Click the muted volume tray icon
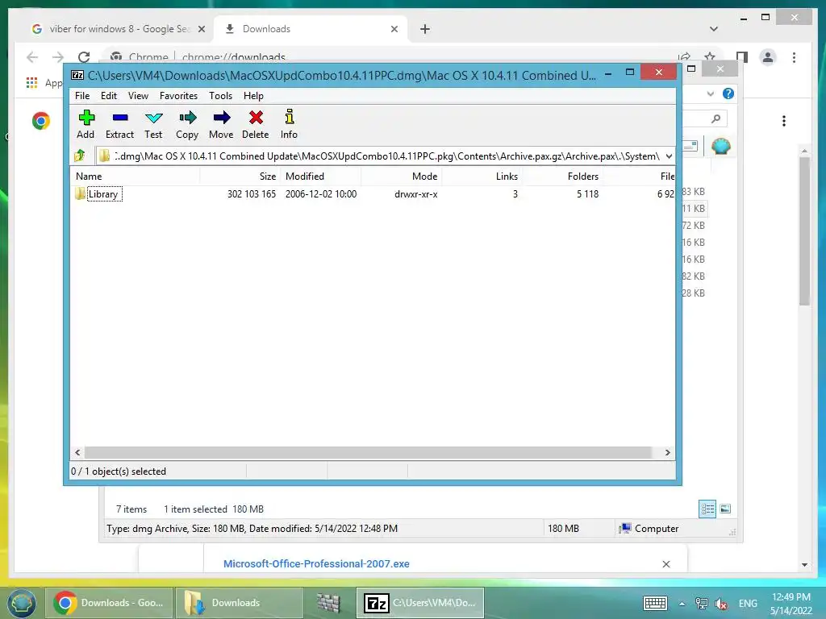This screenshot has height=619, width=826. pyautogui.click(x=721, y=603)
